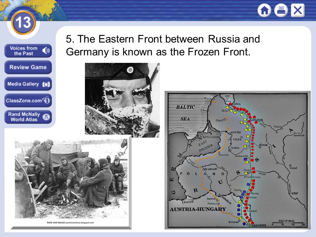Viewport: 316px width, 237px height.
Task: Click the KOVNO label on the map
Action: coord(236,132)
